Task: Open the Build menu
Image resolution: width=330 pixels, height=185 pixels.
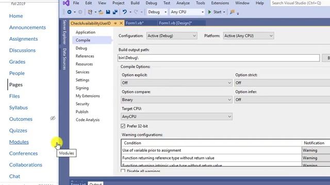Action: pos(135,3)
